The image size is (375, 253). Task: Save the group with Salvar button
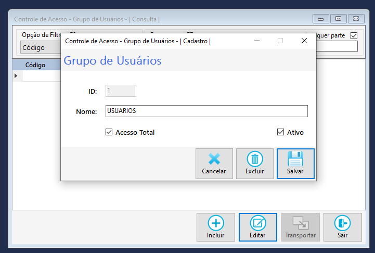point(295,163)
